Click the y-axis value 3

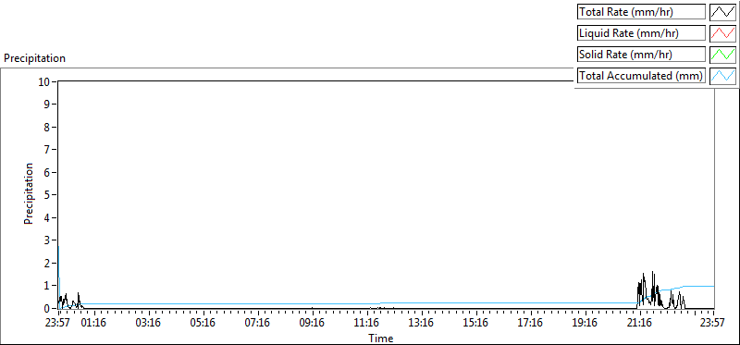47,240
